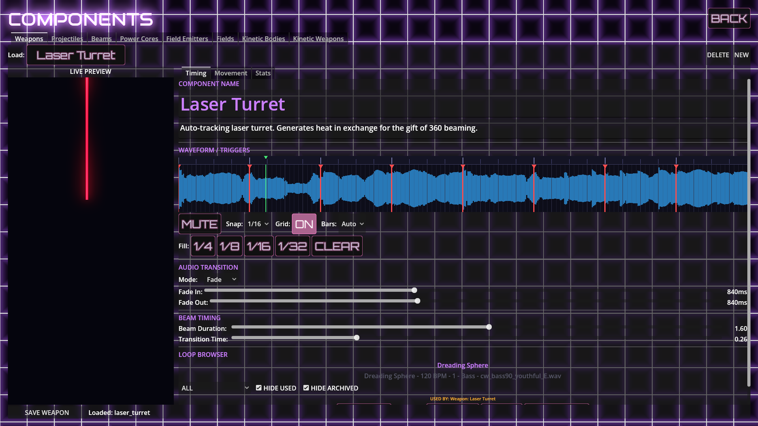
Task: Mute the waveform audio
Action: 199,224
